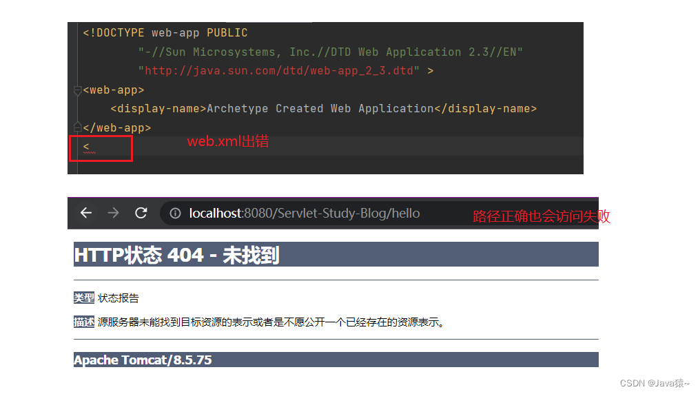700x394 pixels.
Task: Collapse the opening web-app tag fold marker
Action: point(77,90)
